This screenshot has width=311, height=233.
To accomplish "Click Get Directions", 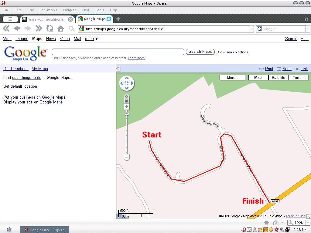I will point(16,69).
